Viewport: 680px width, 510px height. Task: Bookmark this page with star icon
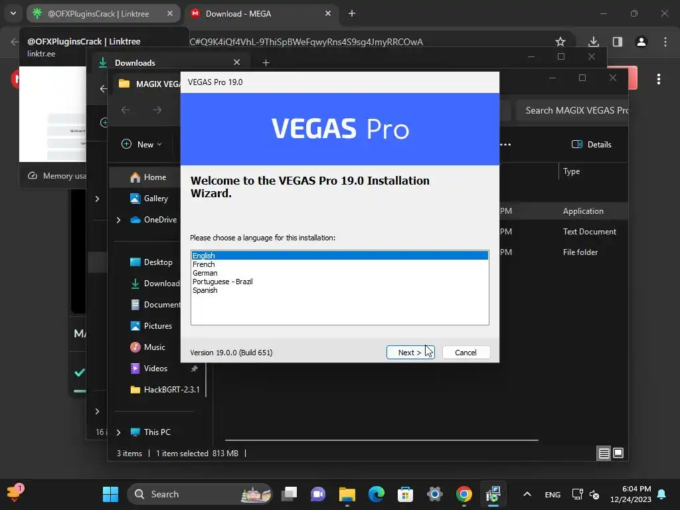point(560,42)
